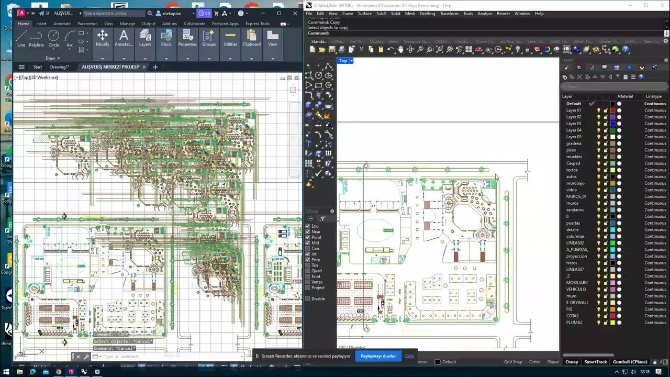
Task: Open Rhino help question mark icon
Action: (x=626, y=49)
